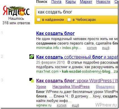119x109 pixels.
Task: Click snippet text 'найти любую инфо...'
Action: [53, 101]
